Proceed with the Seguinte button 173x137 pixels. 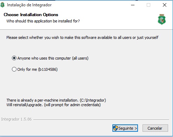coord(125,128)
